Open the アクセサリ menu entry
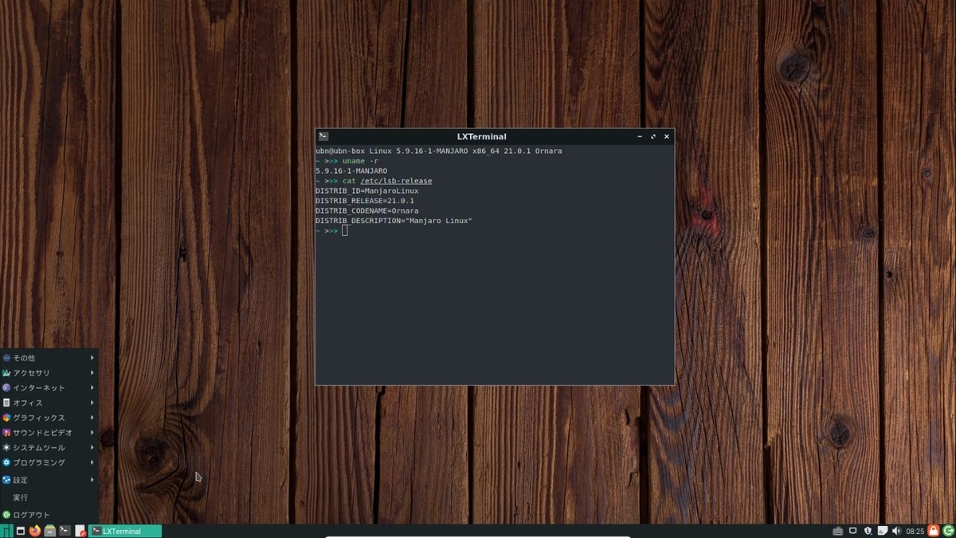956x538 pixels. (x=49, y=373)
